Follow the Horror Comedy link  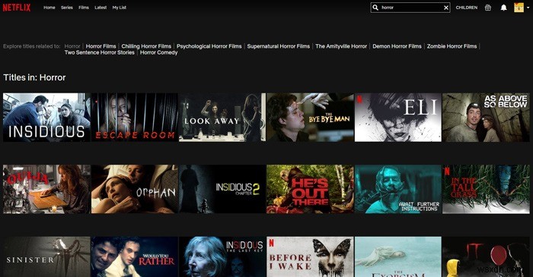[158, 52]
